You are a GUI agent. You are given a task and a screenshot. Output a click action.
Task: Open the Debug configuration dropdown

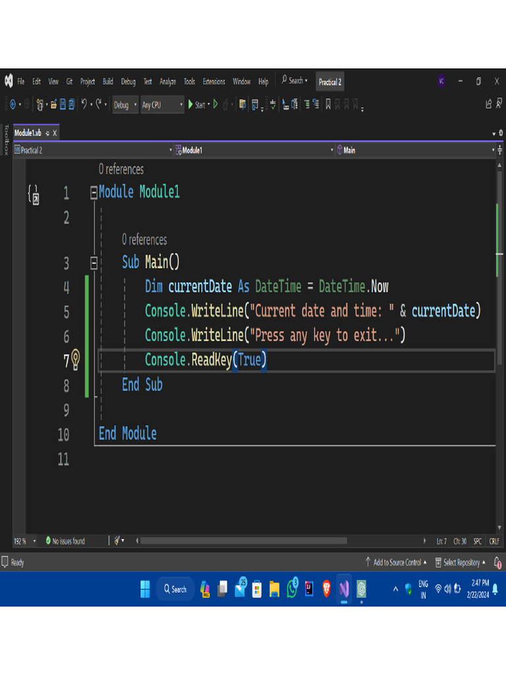pyautogui.click(x=125, y=105)
